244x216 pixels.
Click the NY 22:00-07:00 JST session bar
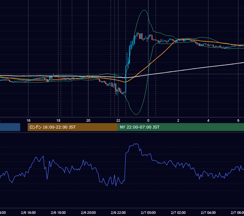[x=180, y=127]
